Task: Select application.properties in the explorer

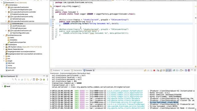Action: (x=18, y=42)
